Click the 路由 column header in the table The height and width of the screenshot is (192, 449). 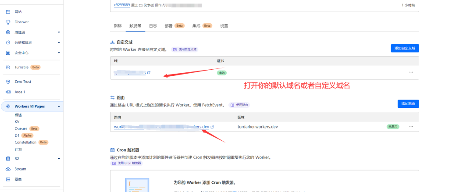118,117
